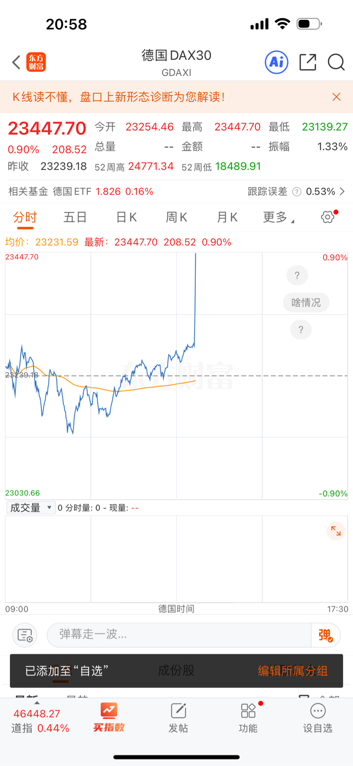
Task: Dismiss the K线 diagnosis banner
Action: 336,97
